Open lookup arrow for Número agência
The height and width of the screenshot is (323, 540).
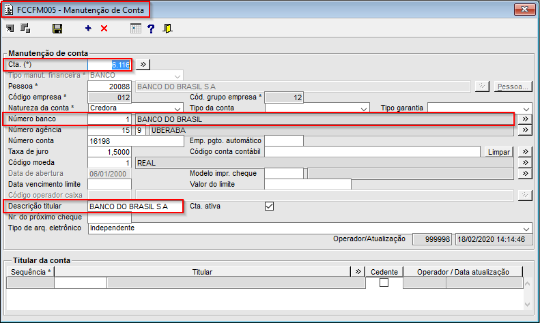(525, 130)
